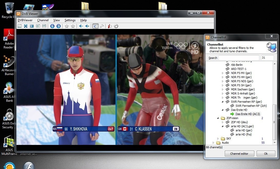280x169 pixels.
Task: Open the EPG program guide icon
Action: [x=44, y=26]
